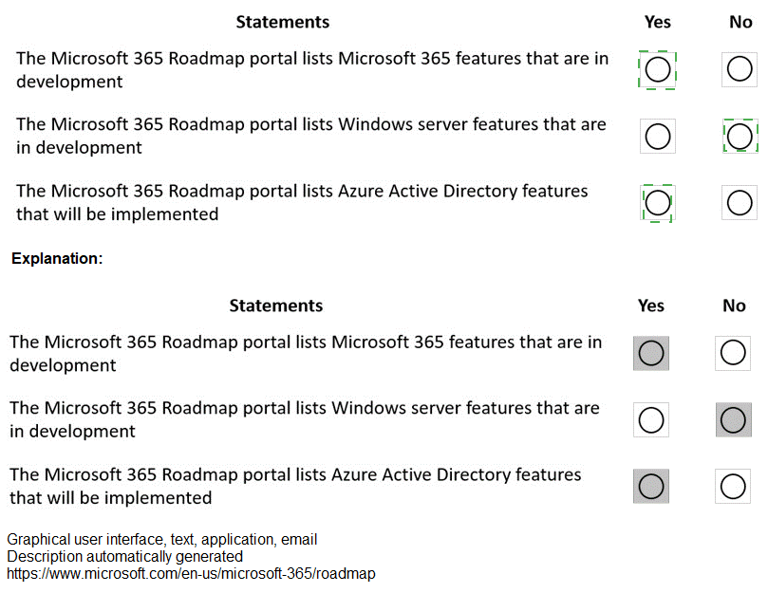
Task: Click the Yes column header in top table
Action: click(x=657, y=22)
